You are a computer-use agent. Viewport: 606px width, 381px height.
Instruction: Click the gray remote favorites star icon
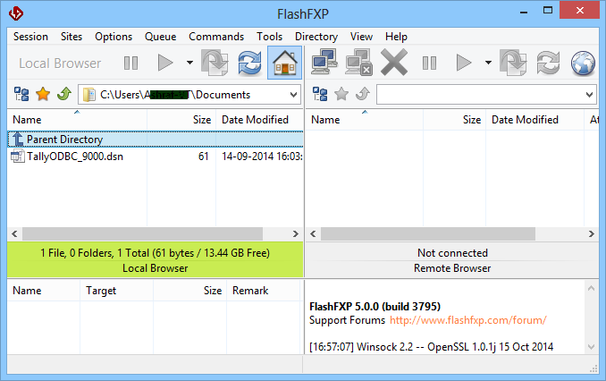[x=341, y=94]
